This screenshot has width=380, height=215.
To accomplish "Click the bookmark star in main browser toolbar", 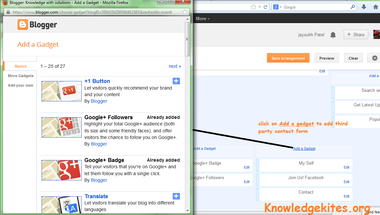I will (x=253, y=7).
